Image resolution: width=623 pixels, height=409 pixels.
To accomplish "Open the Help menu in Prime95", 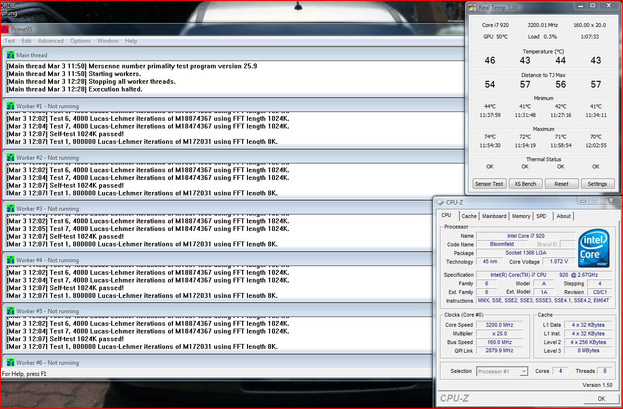I will [131, 41].
